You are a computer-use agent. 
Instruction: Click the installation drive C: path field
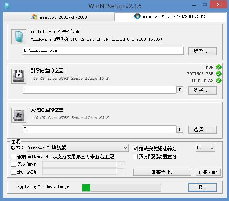tap(99, 129)
